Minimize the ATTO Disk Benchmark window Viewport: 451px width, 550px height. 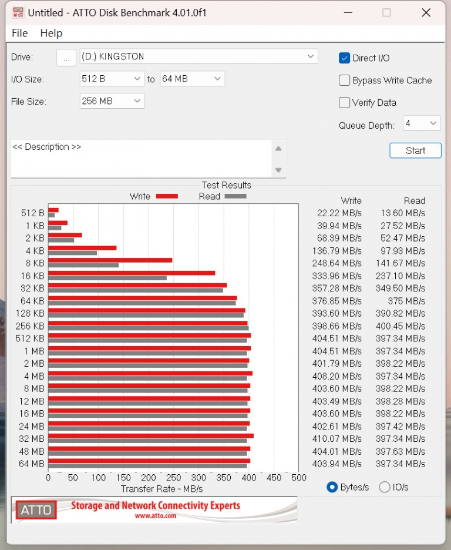click(348, 12)
